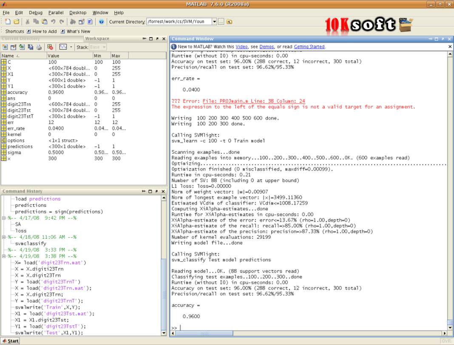The width and height of the screenshot is (454, 345).
Task: Select the 'loss' entry in Command History
Action: (20, 231)
